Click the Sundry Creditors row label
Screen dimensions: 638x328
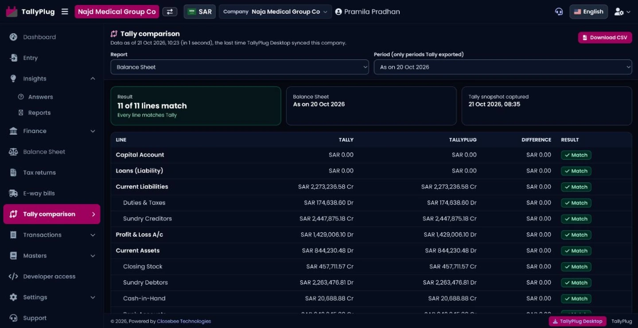click(148, 219)
